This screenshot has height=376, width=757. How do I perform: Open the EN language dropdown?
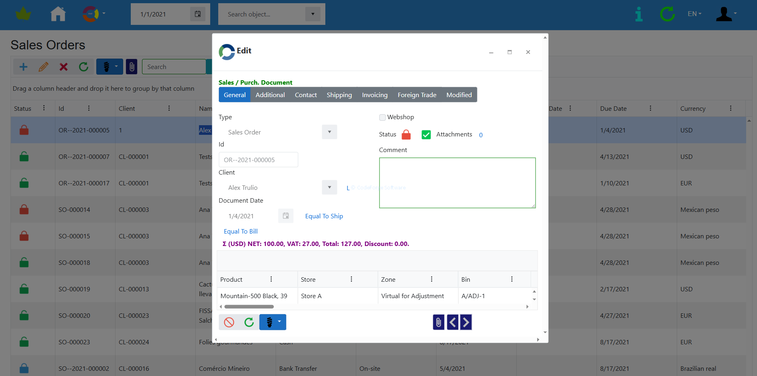[x=694, y=14]
